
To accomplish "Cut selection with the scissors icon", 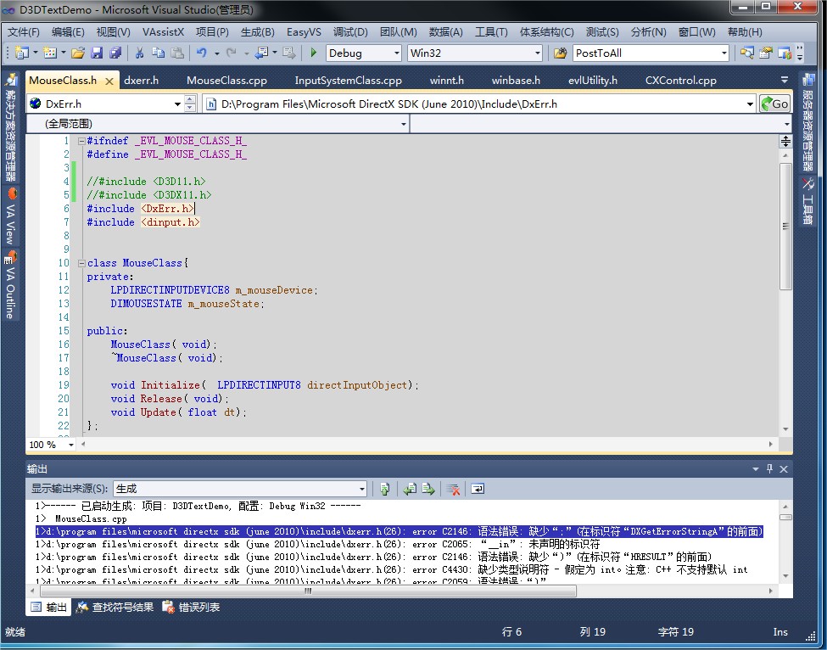I will pyautogui.click(x=140, y=53).
